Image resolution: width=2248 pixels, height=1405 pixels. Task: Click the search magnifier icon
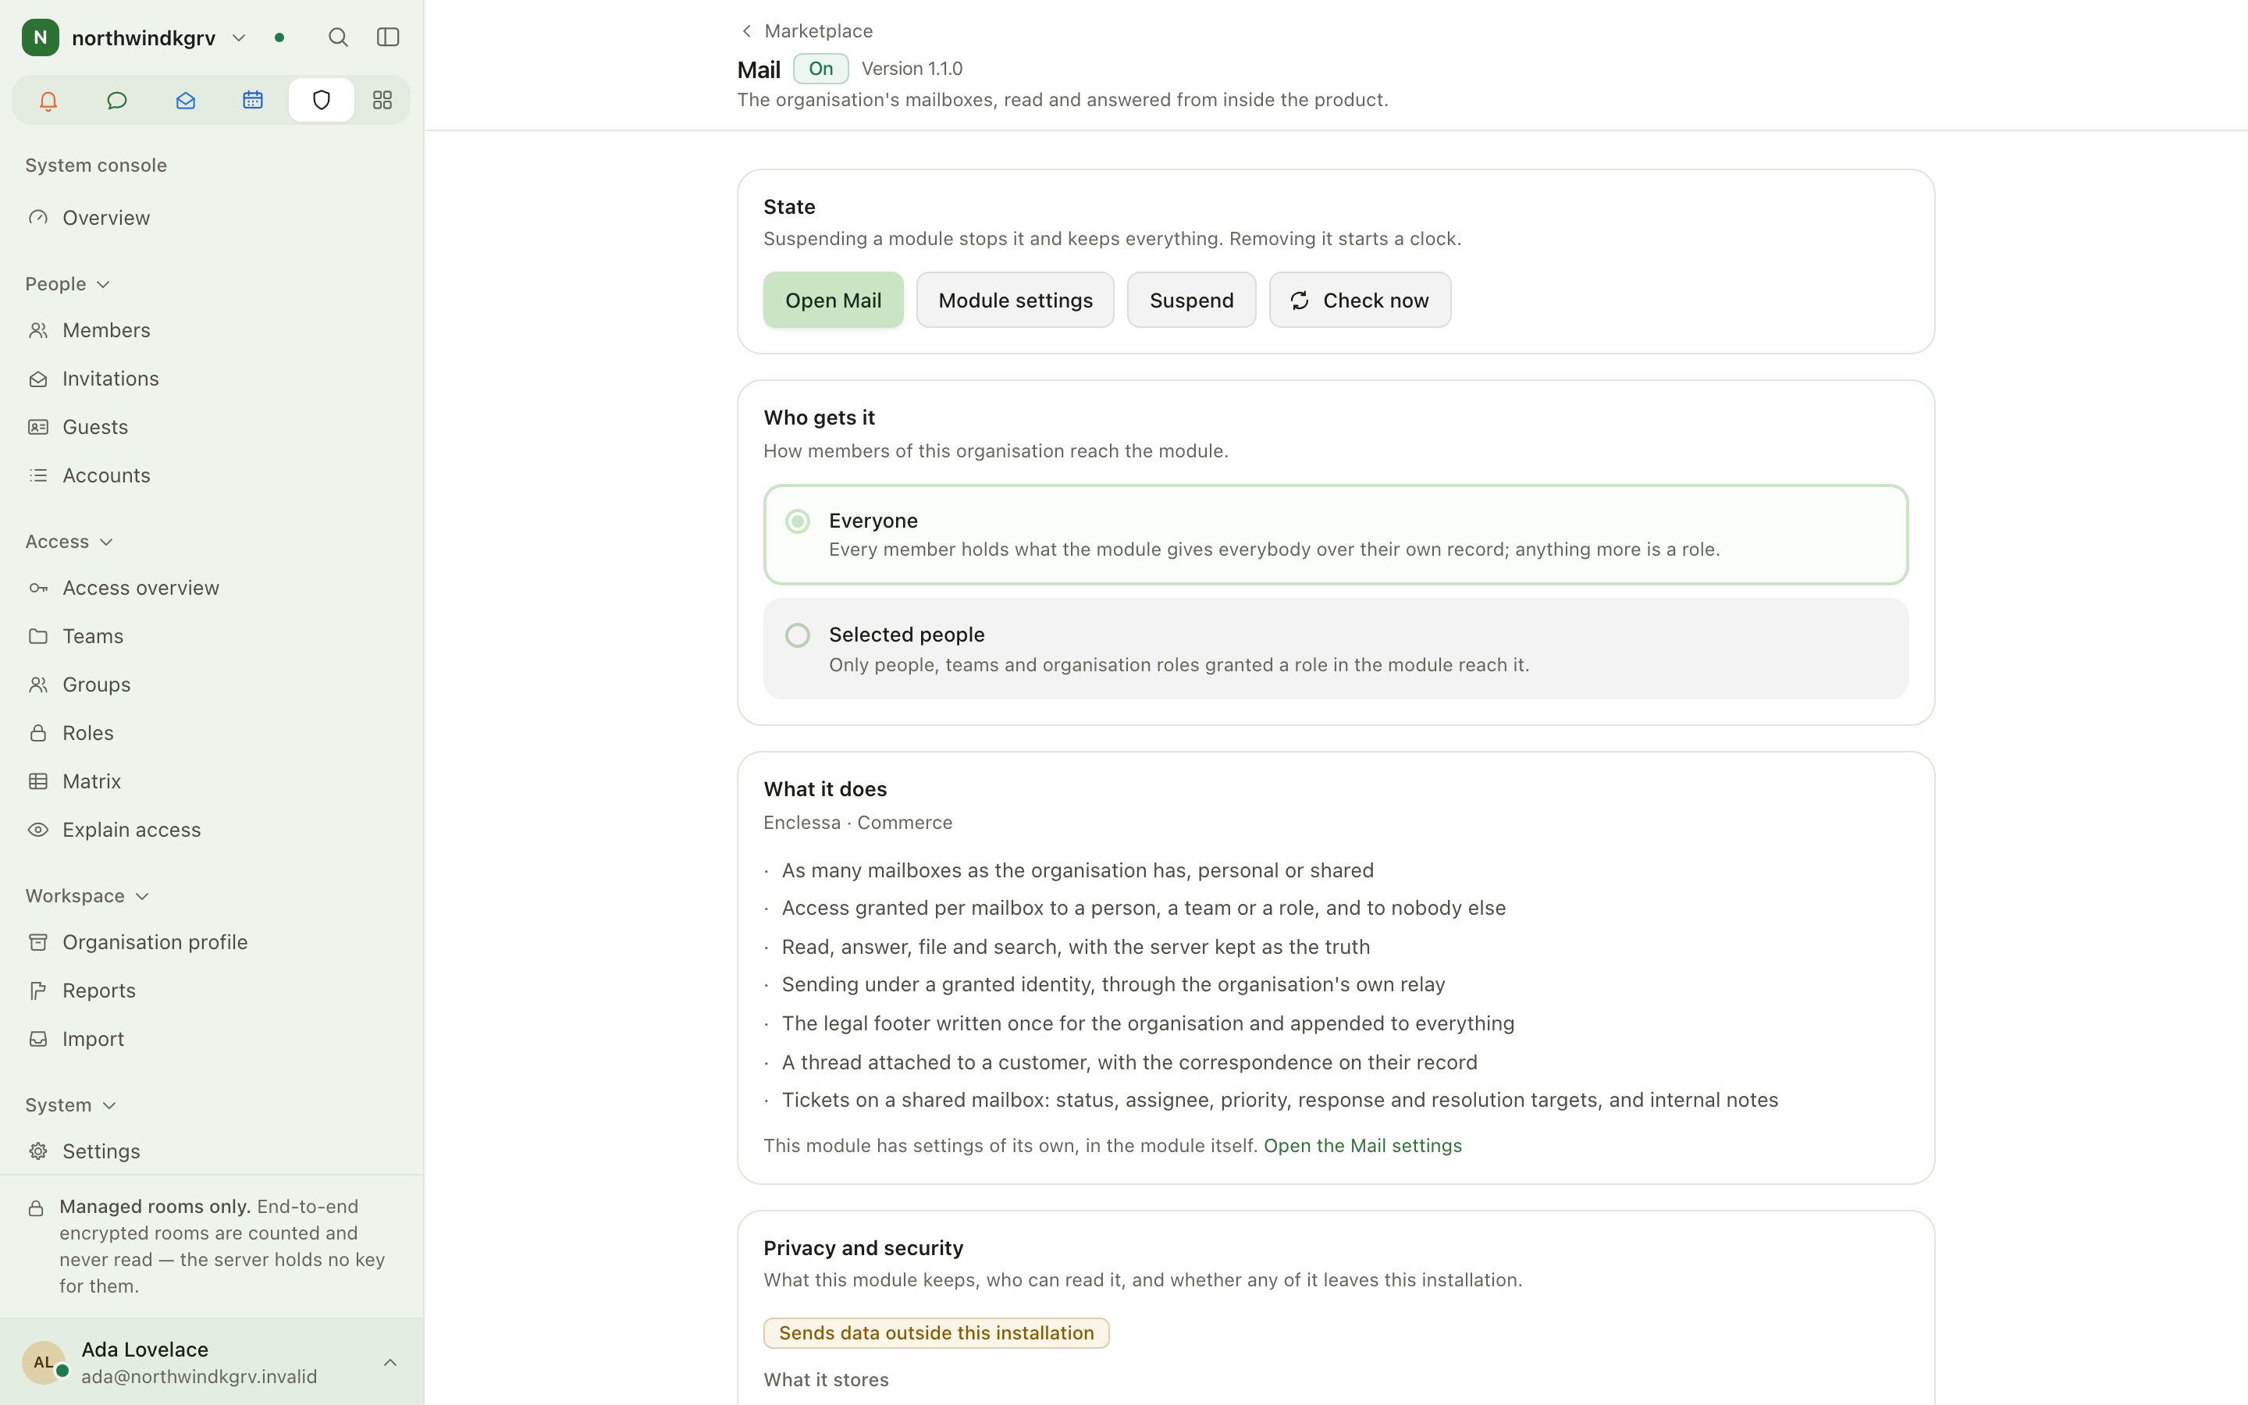pyautogui.click(x=338, y=37)
